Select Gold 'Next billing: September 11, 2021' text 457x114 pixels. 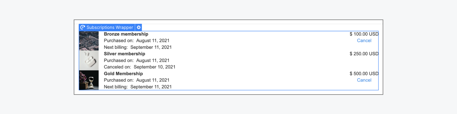pos(138,87)
